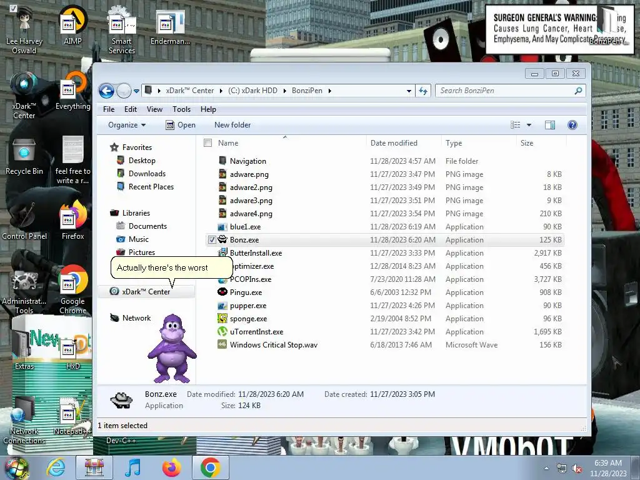Select the Windows Critical Stop.wav icon

[x=222, y=345]
